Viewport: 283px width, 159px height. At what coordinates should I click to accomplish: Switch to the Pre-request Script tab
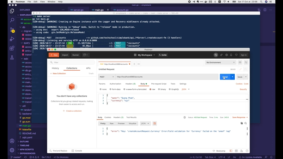[x=158, y=84]
